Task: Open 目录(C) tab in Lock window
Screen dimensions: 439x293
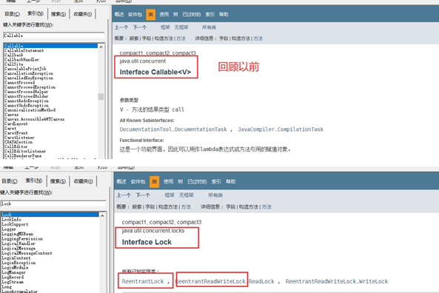Action: pyautogui.click(x=10, y=181)
